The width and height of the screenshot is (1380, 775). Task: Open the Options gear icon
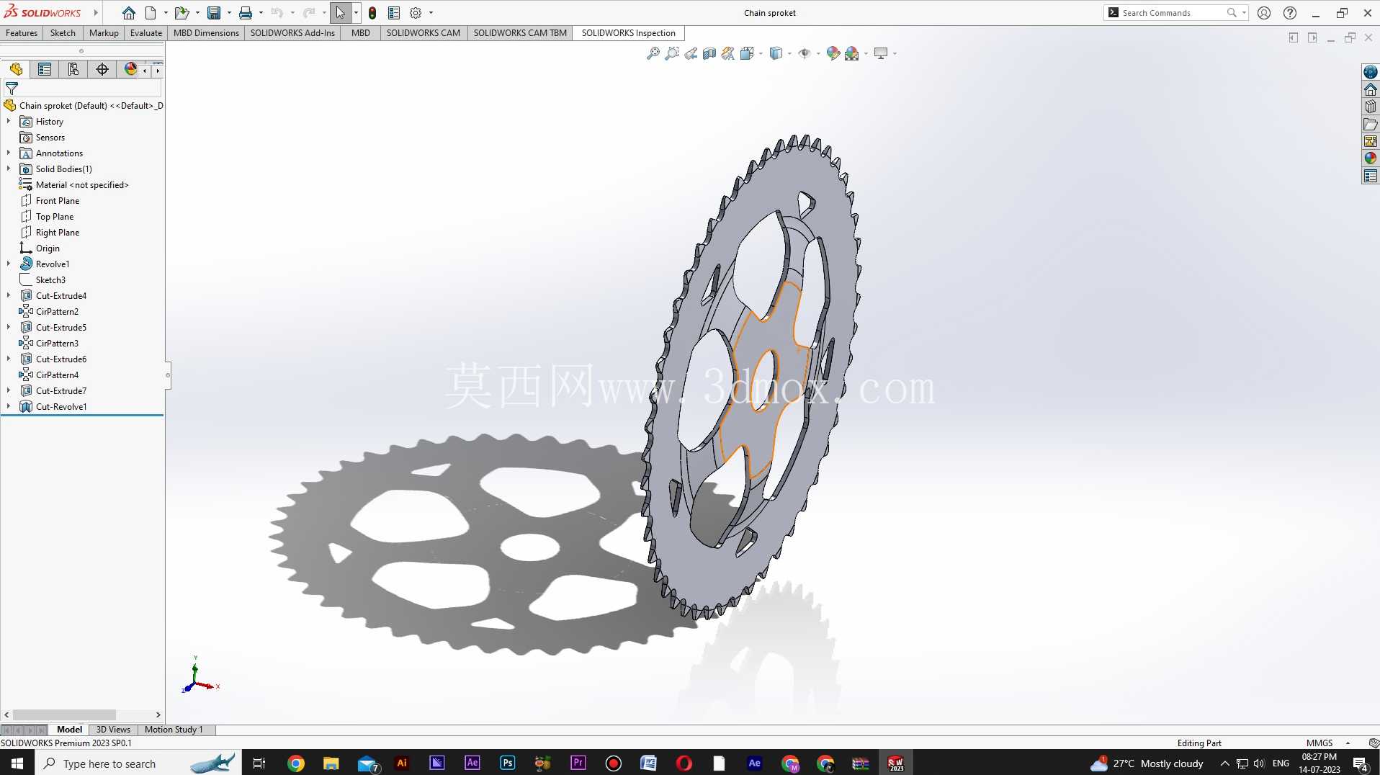click(x=416, y=13)
